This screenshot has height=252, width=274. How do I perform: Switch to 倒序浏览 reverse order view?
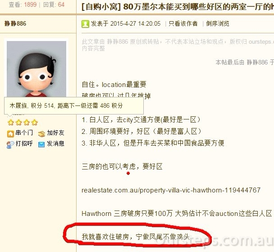pyautogui.click(x=218, y=23)
